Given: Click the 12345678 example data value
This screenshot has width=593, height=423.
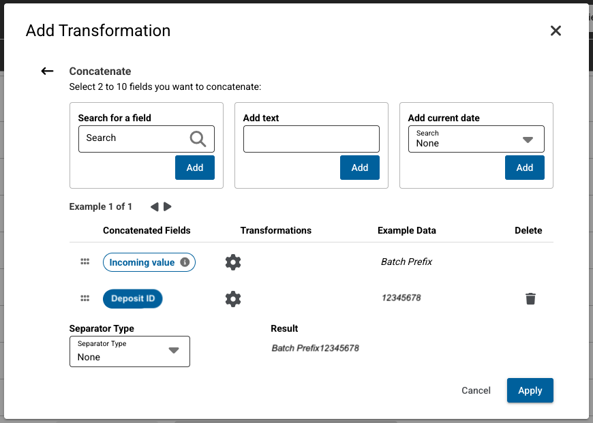Looking at the screenshot, I should coord(401,298).
